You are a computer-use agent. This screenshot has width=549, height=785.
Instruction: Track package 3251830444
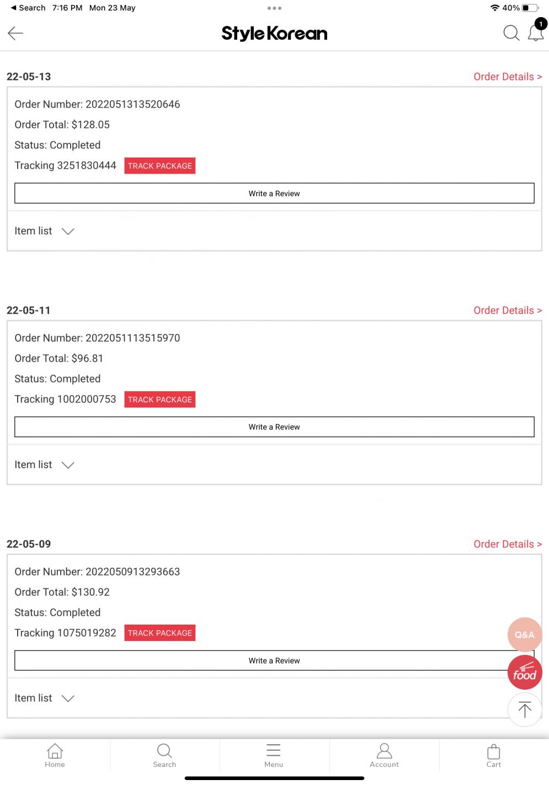click(160, 166)
